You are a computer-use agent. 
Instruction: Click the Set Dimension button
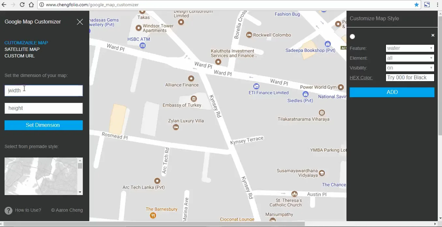(44, 125)
